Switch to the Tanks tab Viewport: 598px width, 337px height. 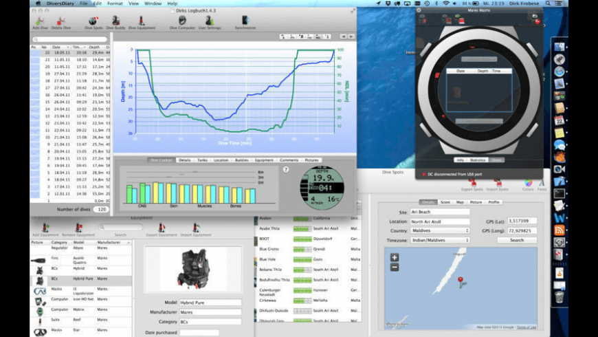point(203,160)
